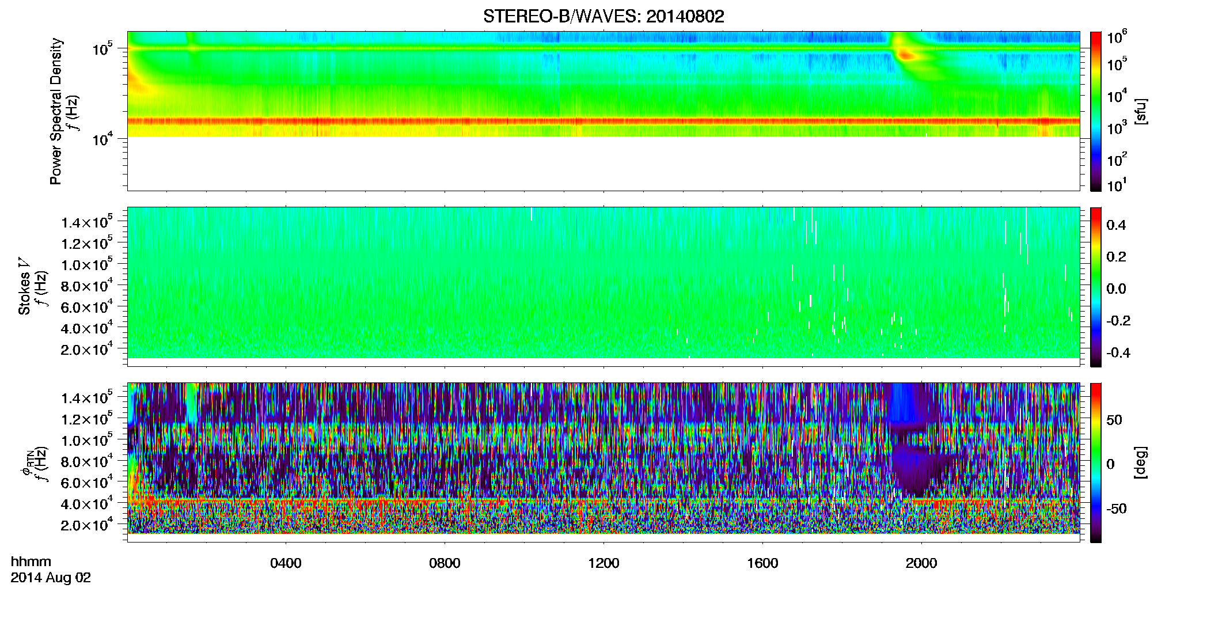Click the plot title STEREO-B/WAVES: 20140802
Image resolution: width=1207 pixels, height=622 pixels.
[x=603, y=16]
